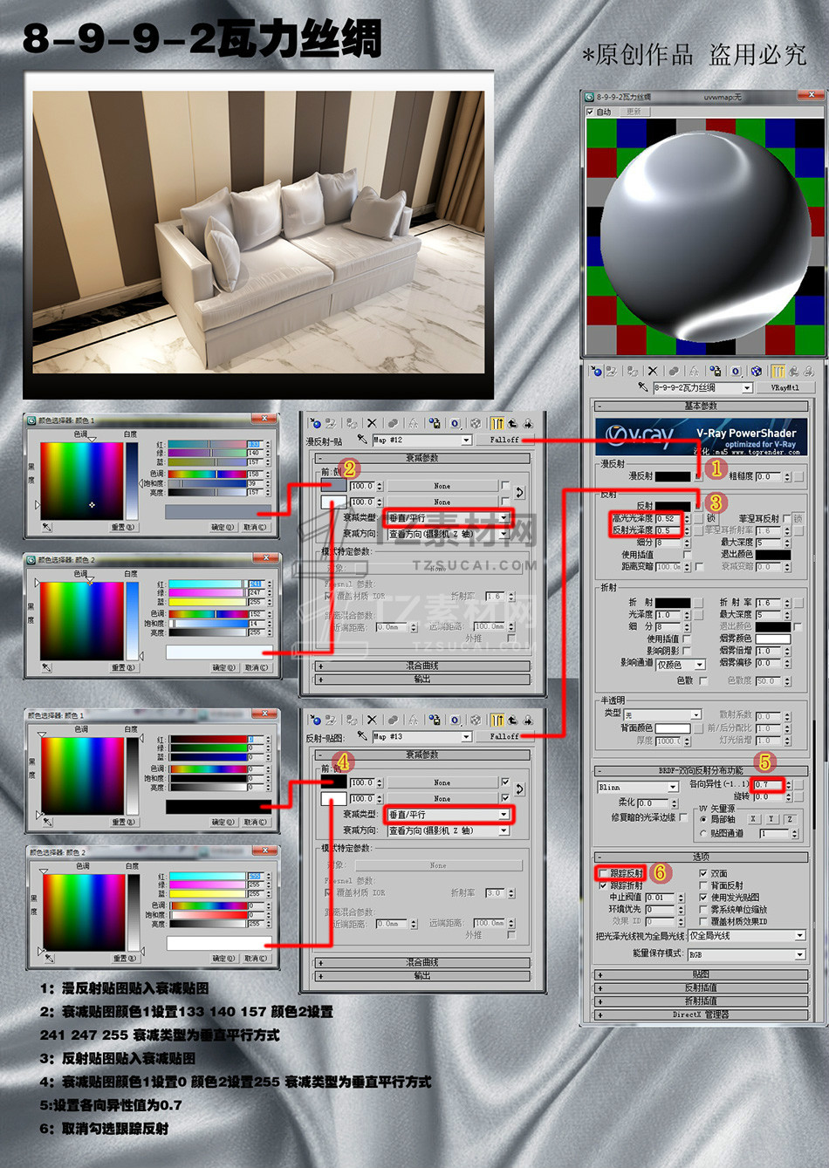Swap falloff colors with arrow in Map #12 panel
The height and width of the screenshot is (1168, 829).
point(519,493)
